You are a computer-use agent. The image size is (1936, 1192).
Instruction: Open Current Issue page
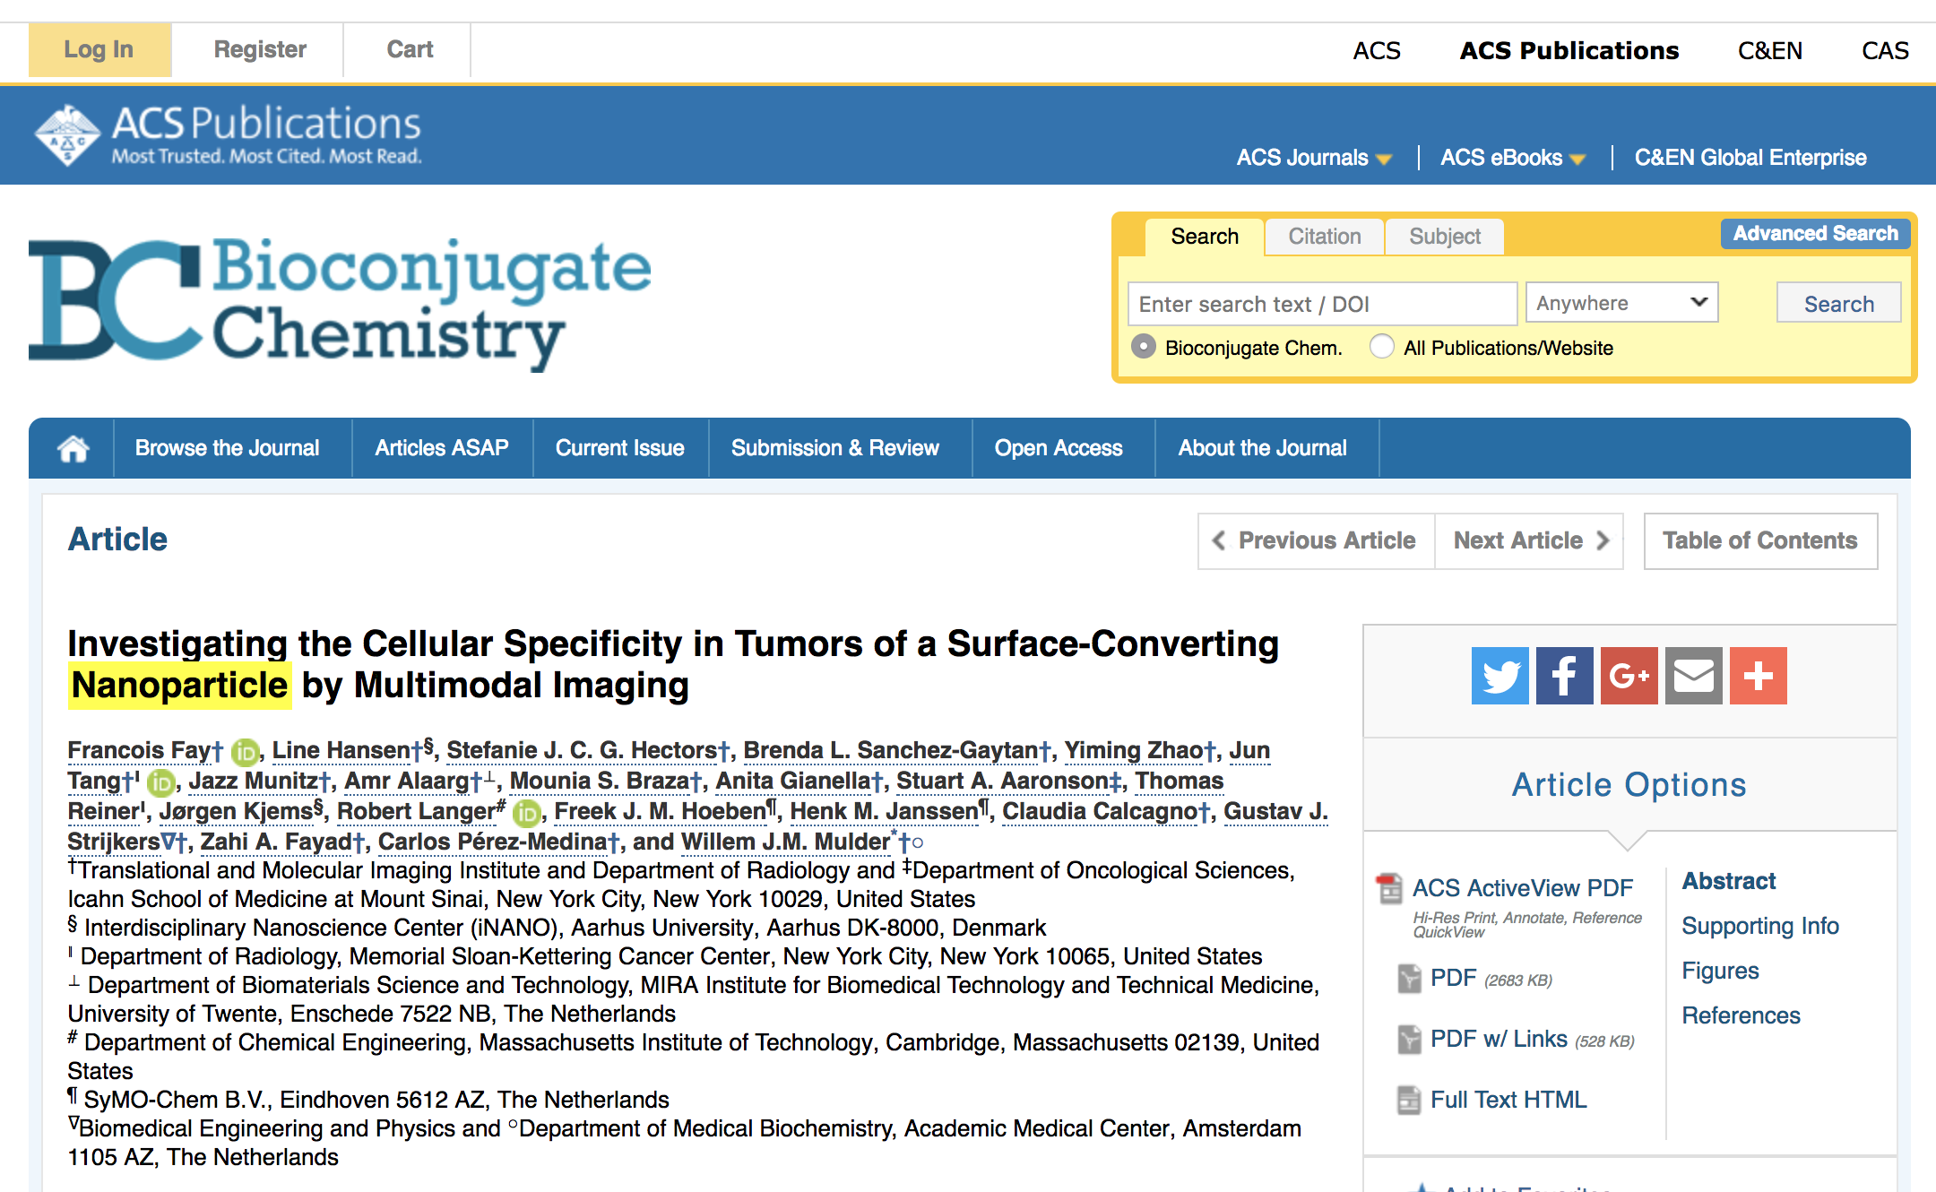(620, 448)
